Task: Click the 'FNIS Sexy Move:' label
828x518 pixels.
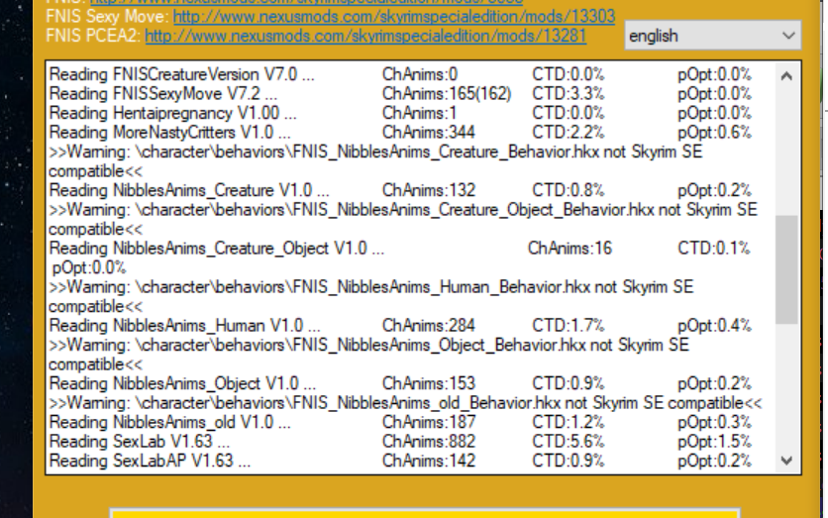Action: [107, 17]
